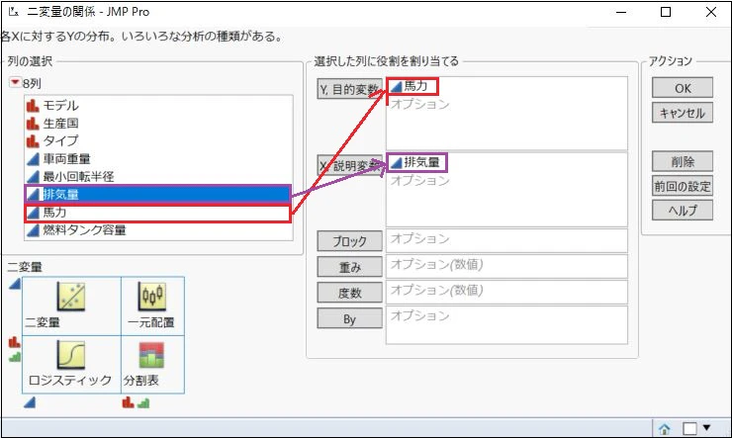Image resolution: width=732 pixels, height=438 pixels.
Task: Select 車両重量 column in the list
Action: [x=158, y=158]
